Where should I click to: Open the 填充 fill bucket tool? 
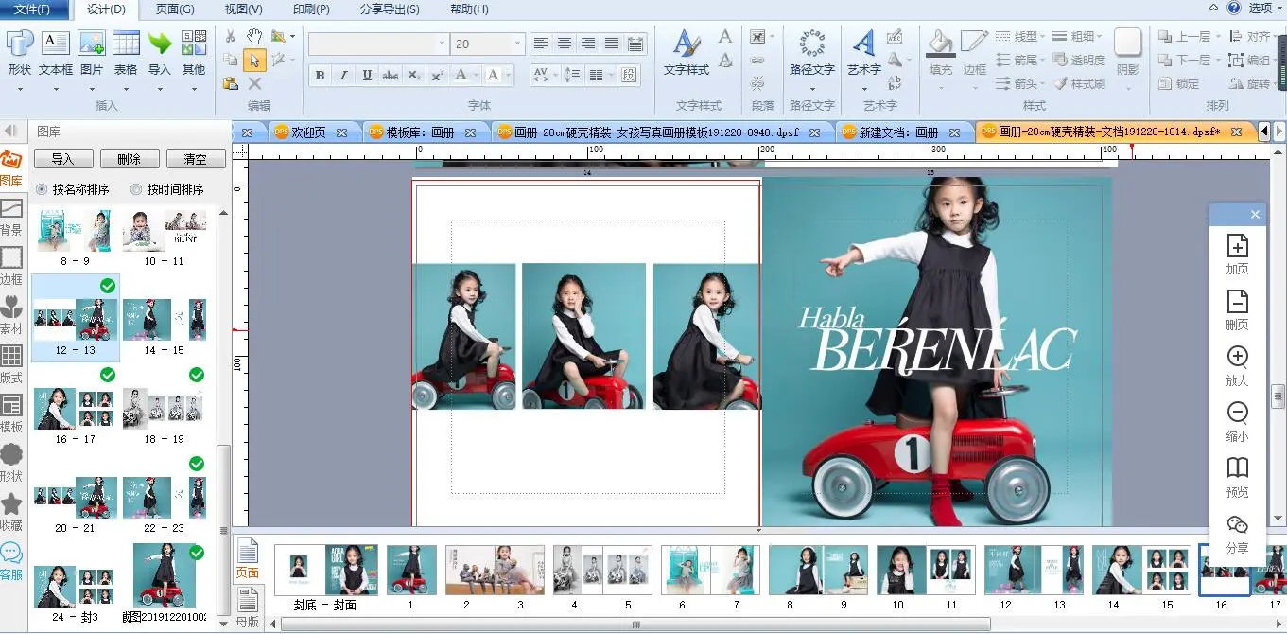[941, 52]
